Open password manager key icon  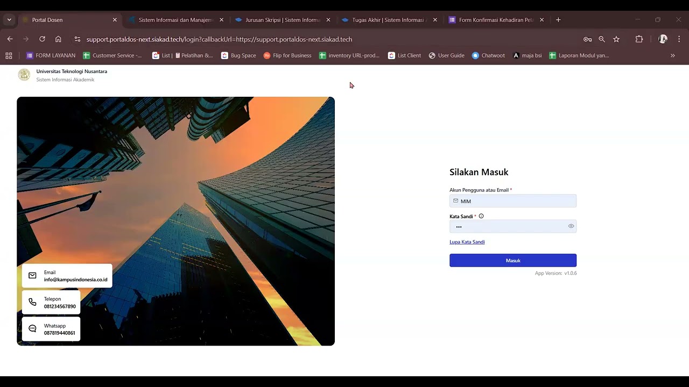587,39
